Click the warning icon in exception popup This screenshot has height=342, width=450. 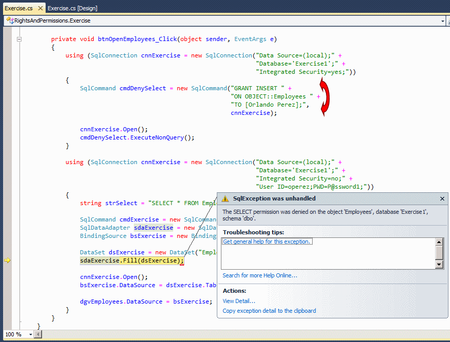tap(226, 198)
